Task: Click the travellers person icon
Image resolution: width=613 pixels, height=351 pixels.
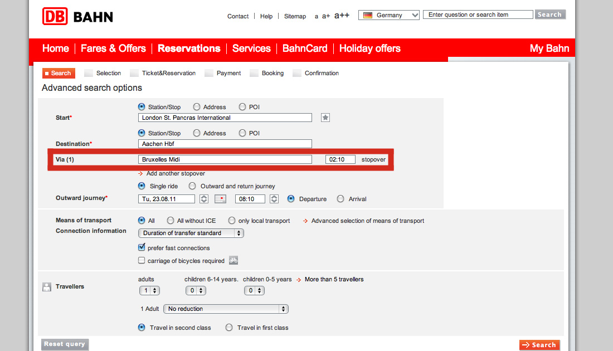Action: click(47, 287)
